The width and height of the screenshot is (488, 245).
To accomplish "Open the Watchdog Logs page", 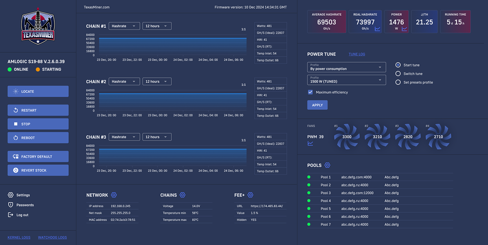I will tap(52, 238).
